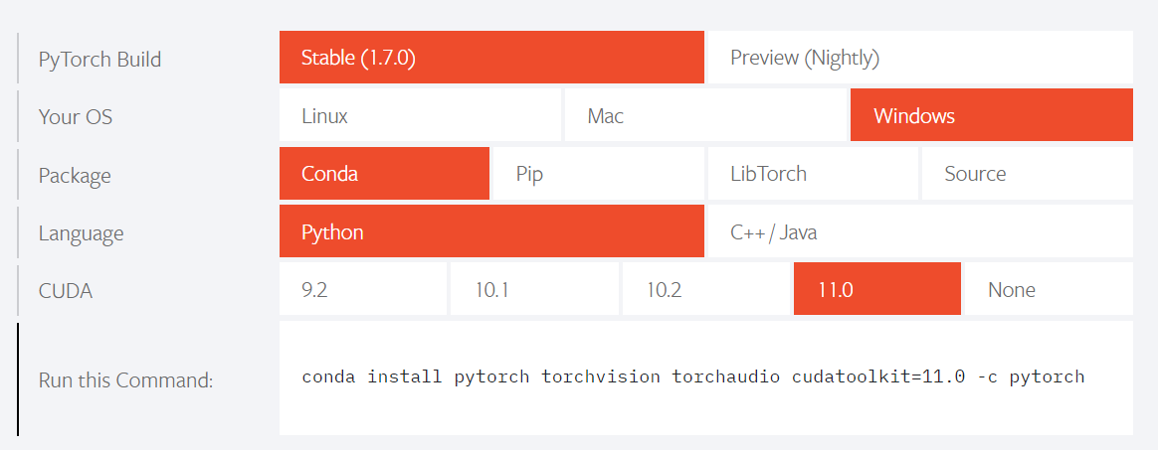
Task: Click the PyTorch Build row label
Action: tap(99, 59)
